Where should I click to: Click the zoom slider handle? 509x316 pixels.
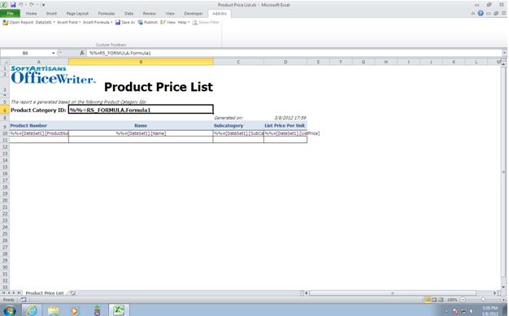coord(483,300)
